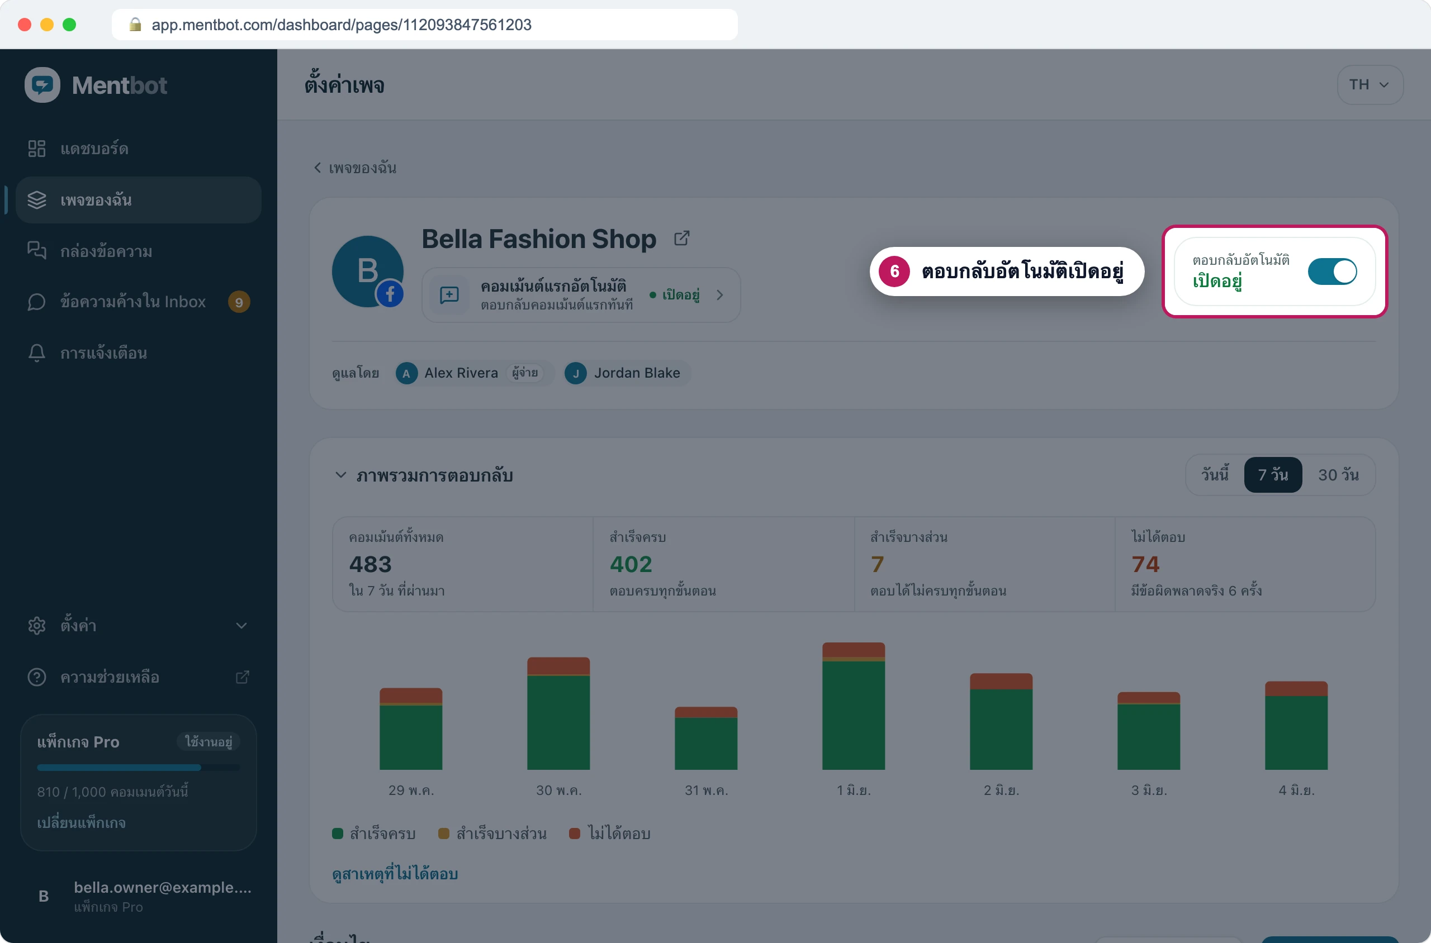Toggle the ตอบกลับอัตโนมัติ switch off
The height and width of the screenshot is (943, 1431).
(1332, 272)
